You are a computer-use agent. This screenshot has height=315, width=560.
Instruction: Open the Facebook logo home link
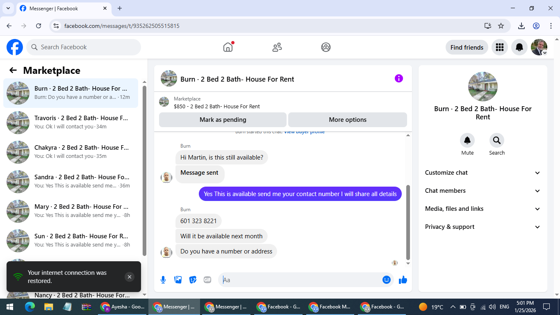(x=15, y=47)
